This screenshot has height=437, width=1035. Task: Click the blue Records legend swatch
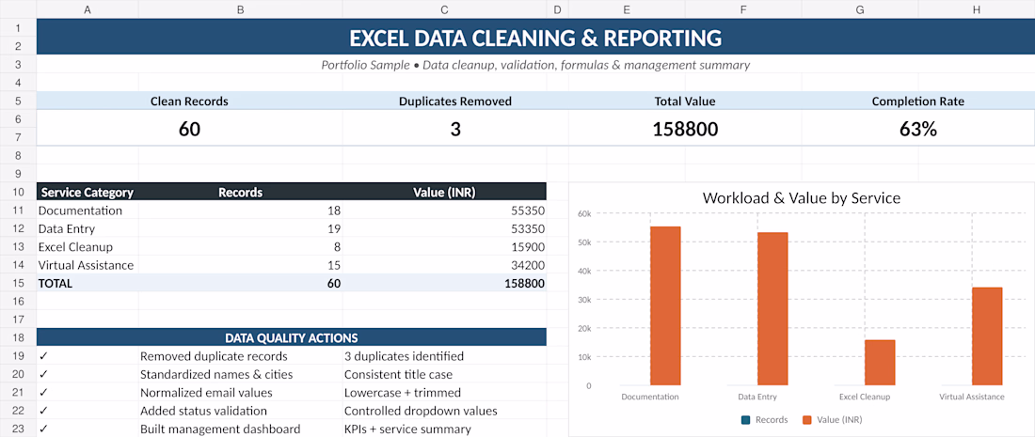(746, 419)
